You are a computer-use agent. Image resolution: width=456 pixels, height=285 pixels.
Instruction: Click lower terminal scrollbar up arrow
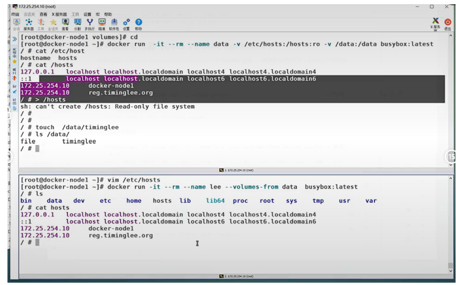pos(450,178)
